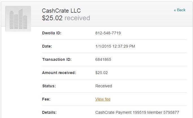Select the $25.02 amount in the header

click(52, 18)
